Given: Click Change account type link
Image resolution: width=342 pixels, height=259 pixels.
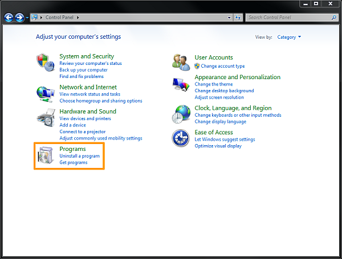Looking at the screenshot, I should click(x=223, y=66).
